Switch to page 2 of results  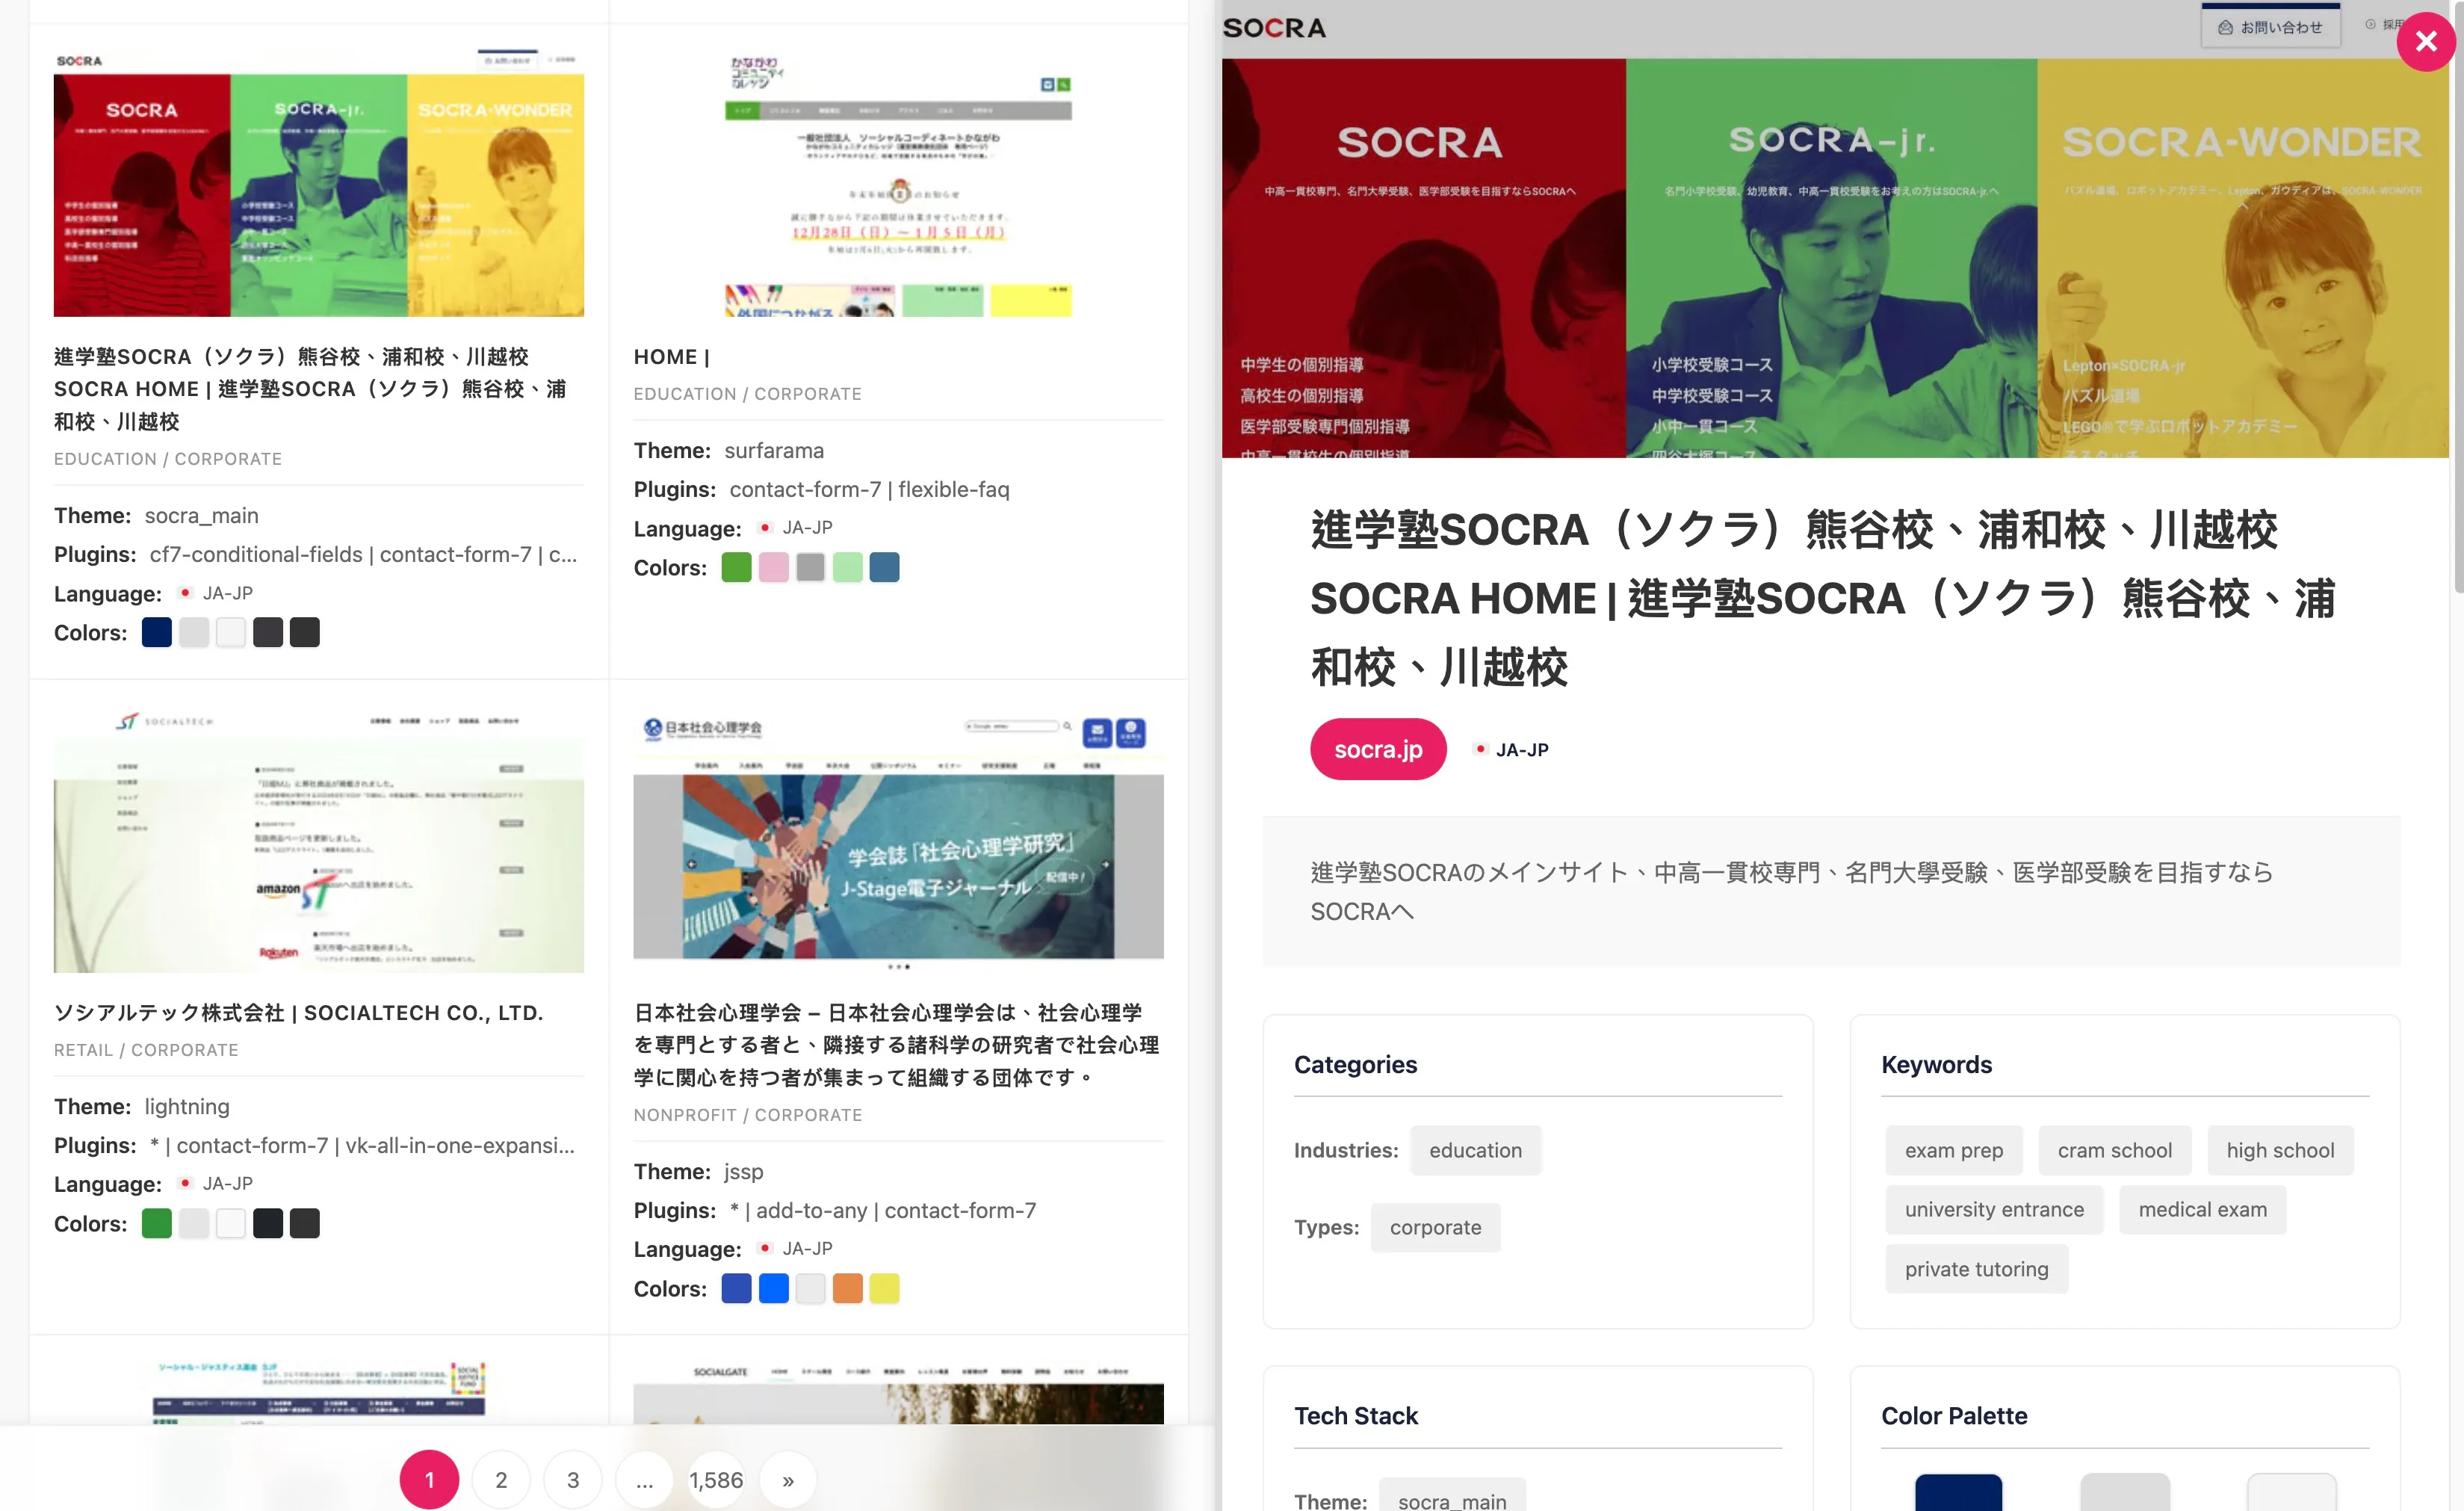click(x=501, y=1479)
